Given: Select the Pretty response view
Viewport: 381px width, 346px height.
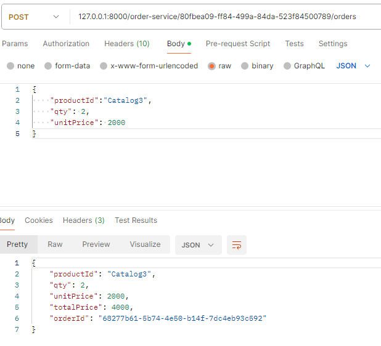Looking at the screenshot, I should [x=17, y=244].
